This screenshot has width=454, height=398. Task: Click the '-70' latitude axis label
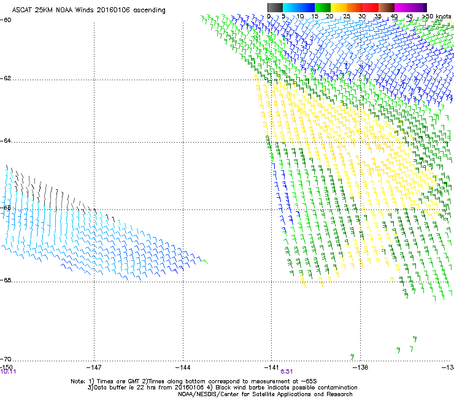point(6,359)
